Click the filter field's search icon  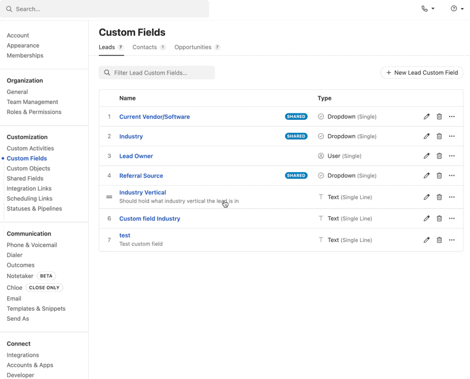[x=107, y=72]
